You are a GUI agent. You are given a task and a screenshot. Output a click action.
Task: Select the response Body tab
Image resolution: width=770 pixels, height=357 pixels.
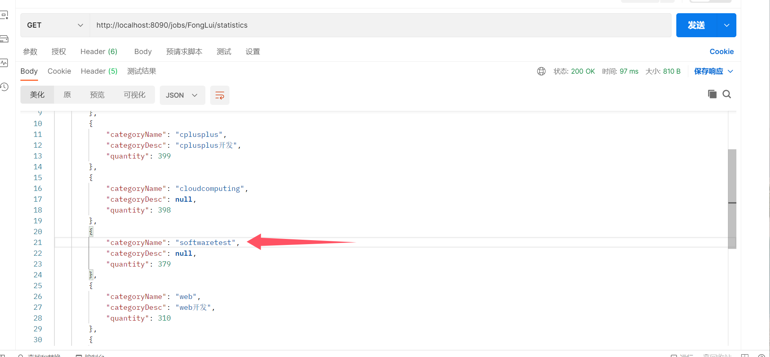[x=29, y=71]
